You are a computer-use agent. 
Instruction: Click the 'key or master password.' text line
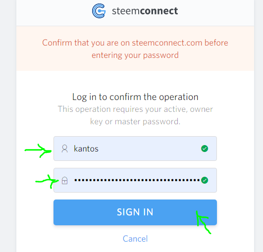135,122
